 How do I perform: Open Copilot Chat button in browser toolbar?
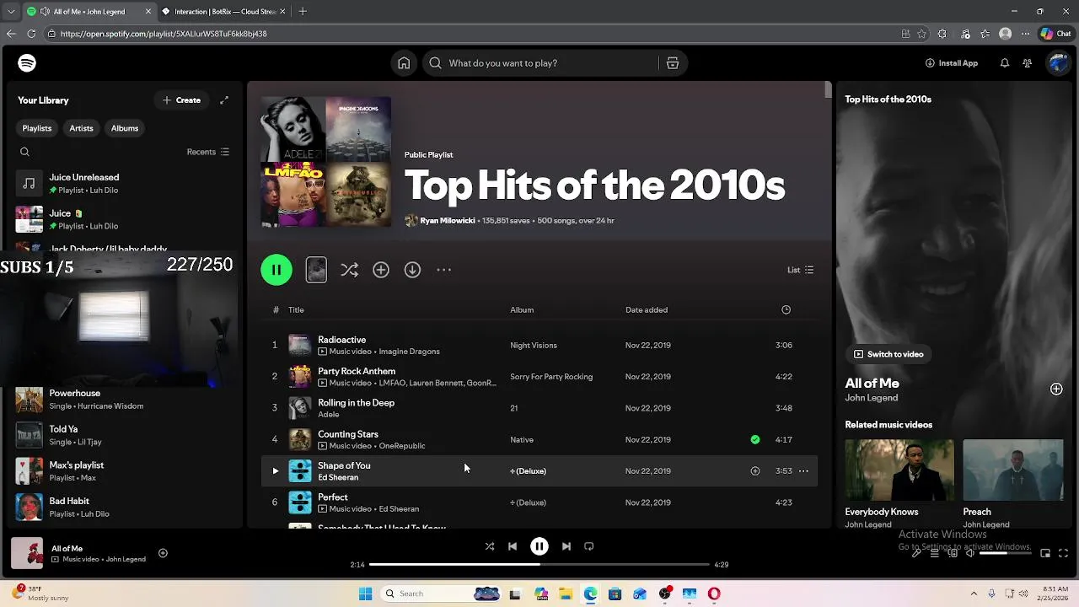click(1055, 34)
